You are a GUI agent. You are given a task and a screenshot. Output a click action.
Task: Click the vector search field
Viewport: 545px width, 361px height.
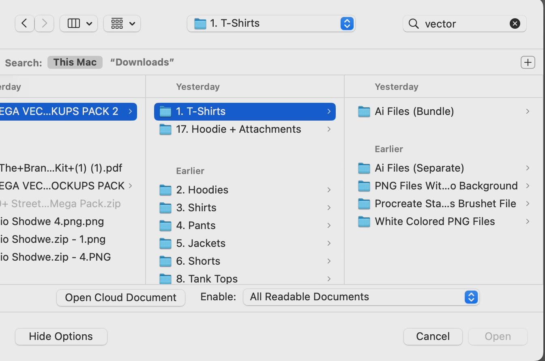(x=462, y=24)
